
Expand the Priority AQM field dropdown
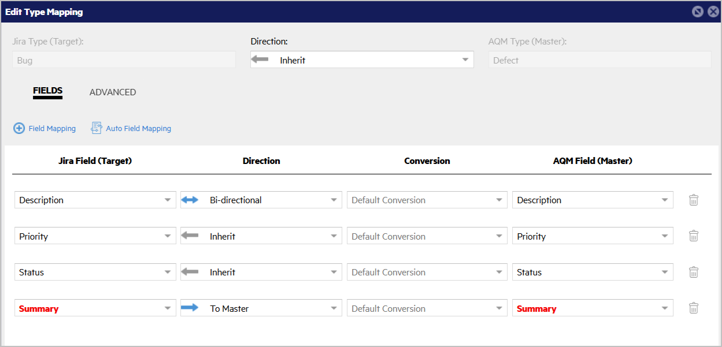pos(664,236)
